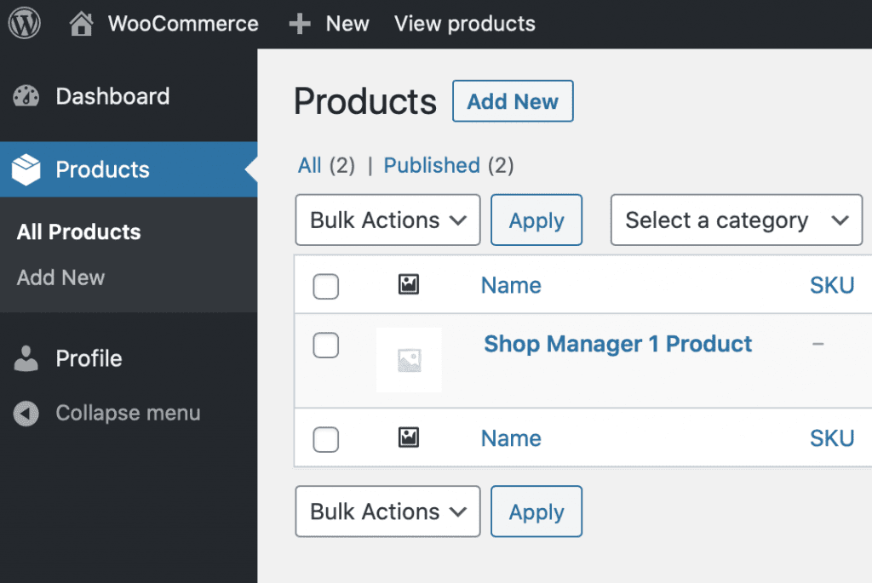
Task: Check the Shop Manager 1 Product checkbox
Action: [325, 345]
